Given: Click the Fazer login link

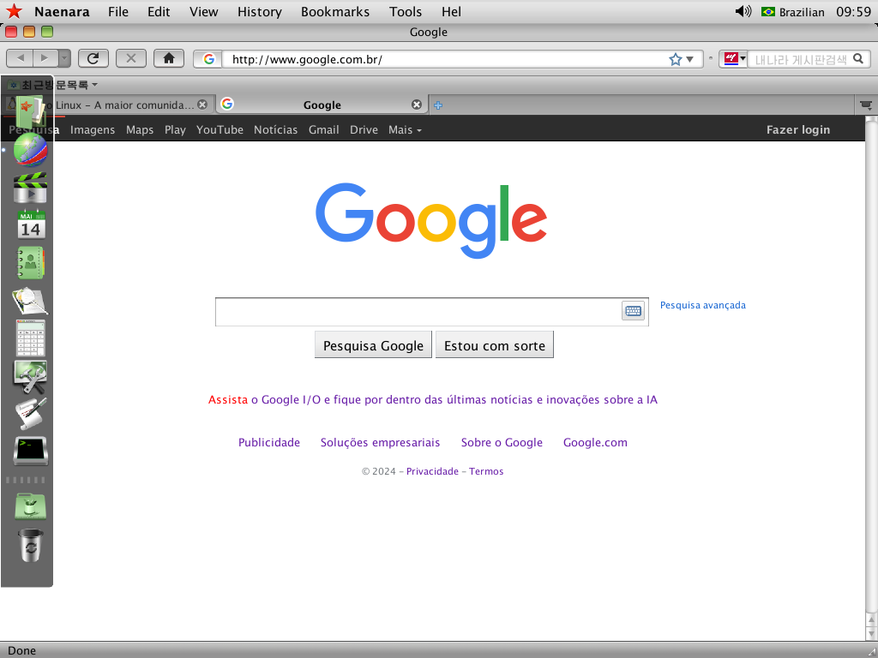Looking at the screenshot, I should point(798,130).
